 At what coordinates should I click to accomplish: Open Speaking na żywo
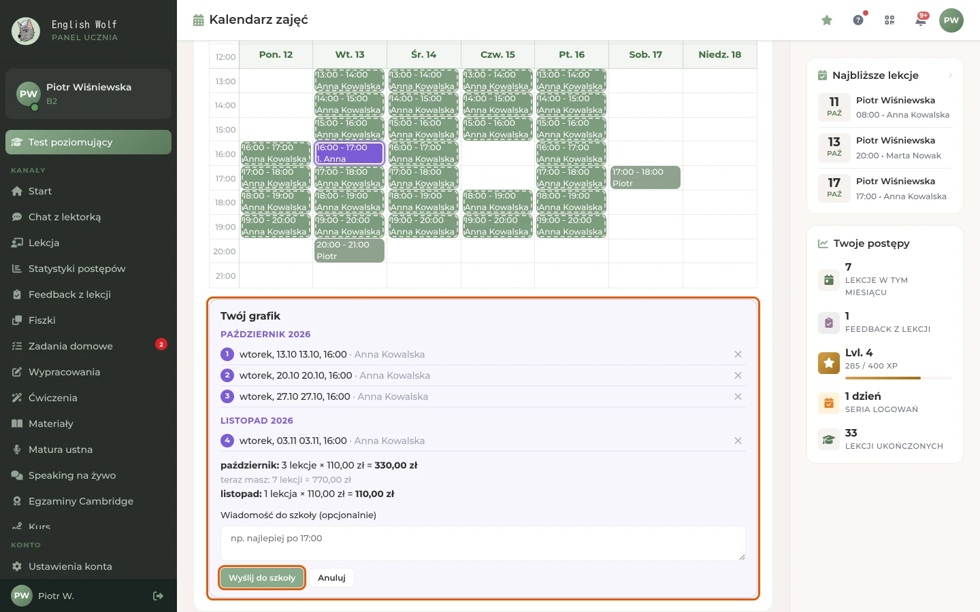pos(88,475)
